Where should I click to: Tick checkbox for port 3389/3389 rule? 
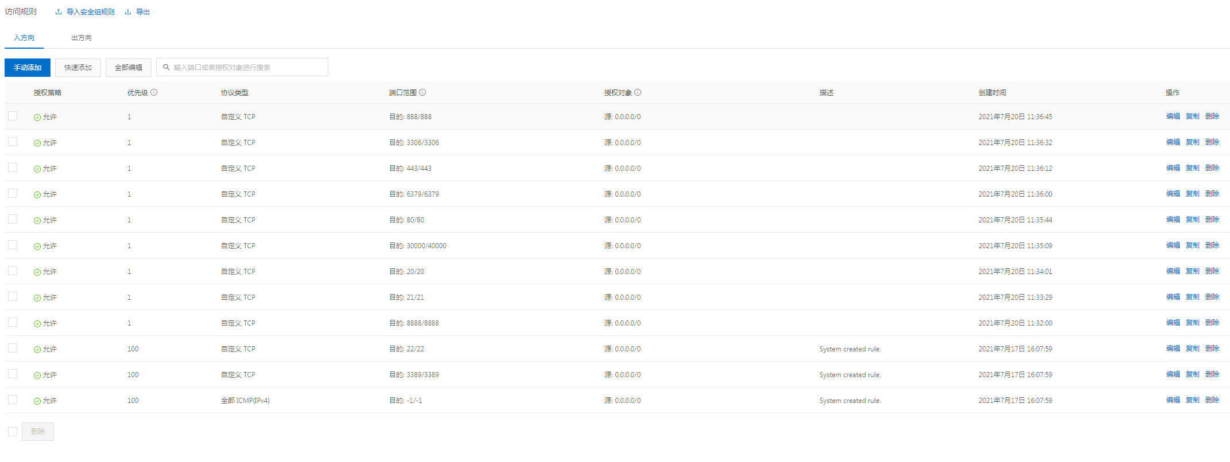tap(13, 374)
